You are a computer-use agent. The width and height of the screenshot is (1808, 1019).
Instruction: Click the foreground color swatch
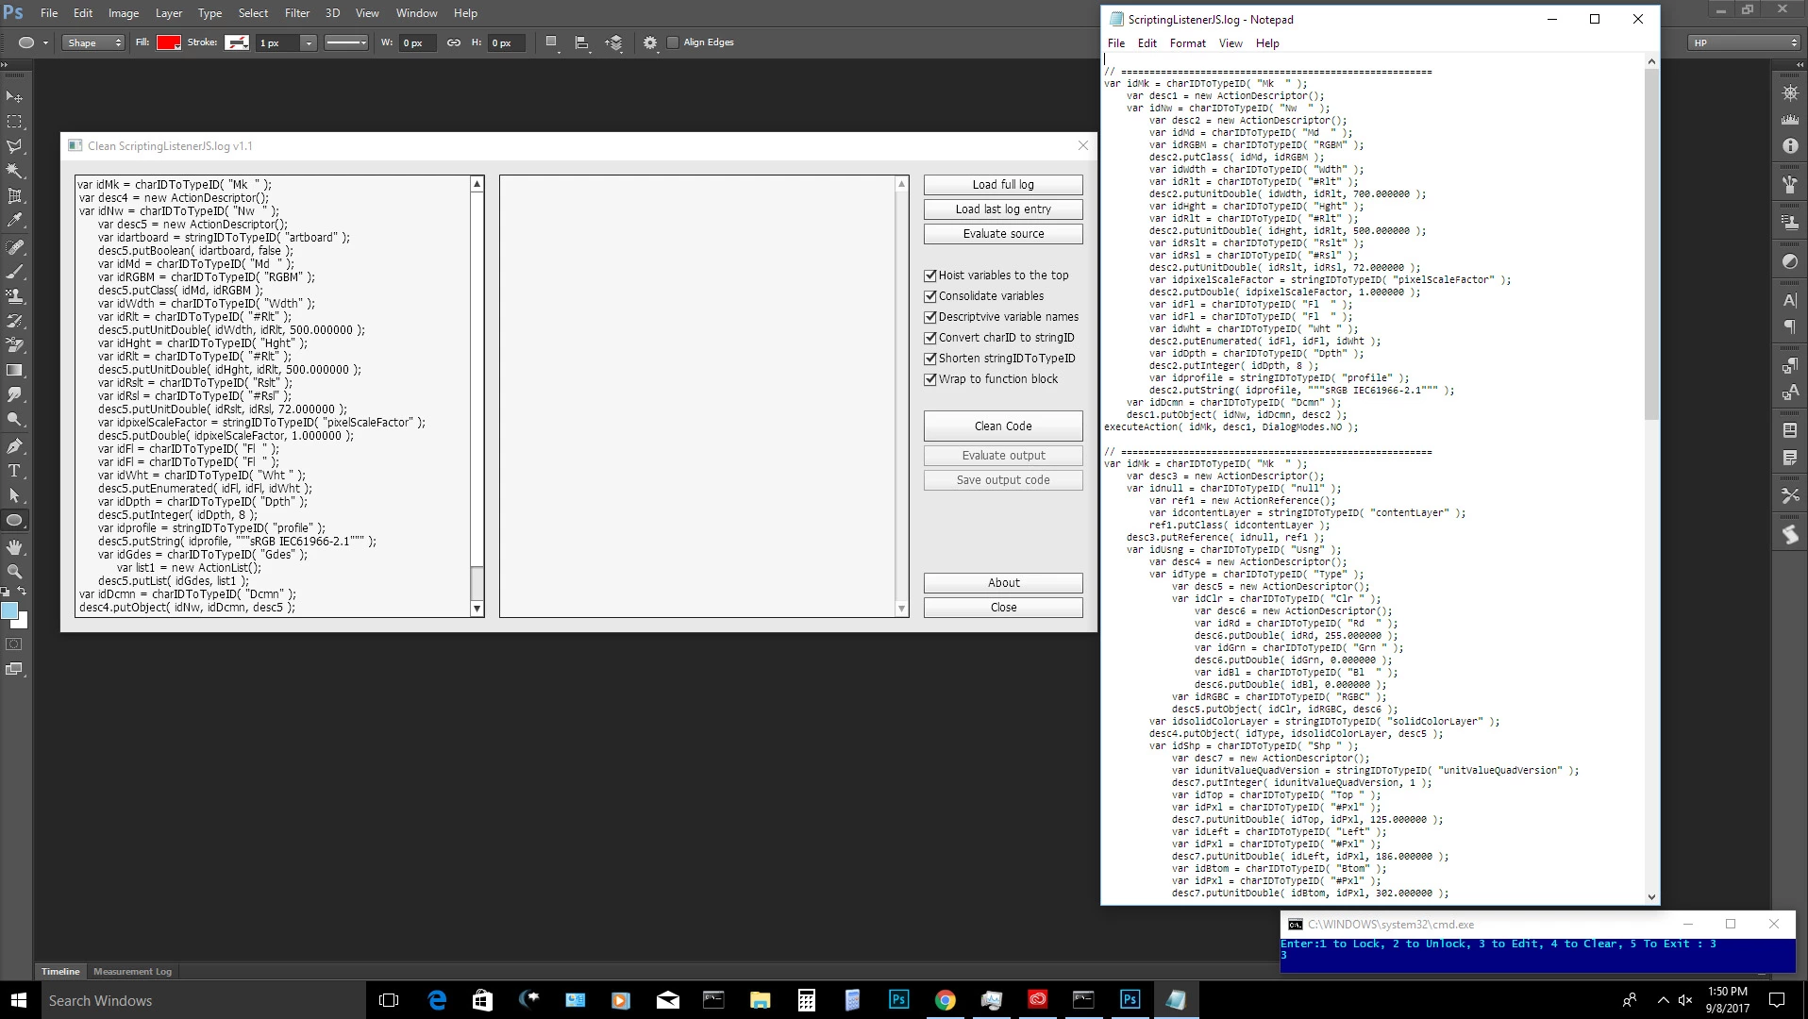coord(9,611)
